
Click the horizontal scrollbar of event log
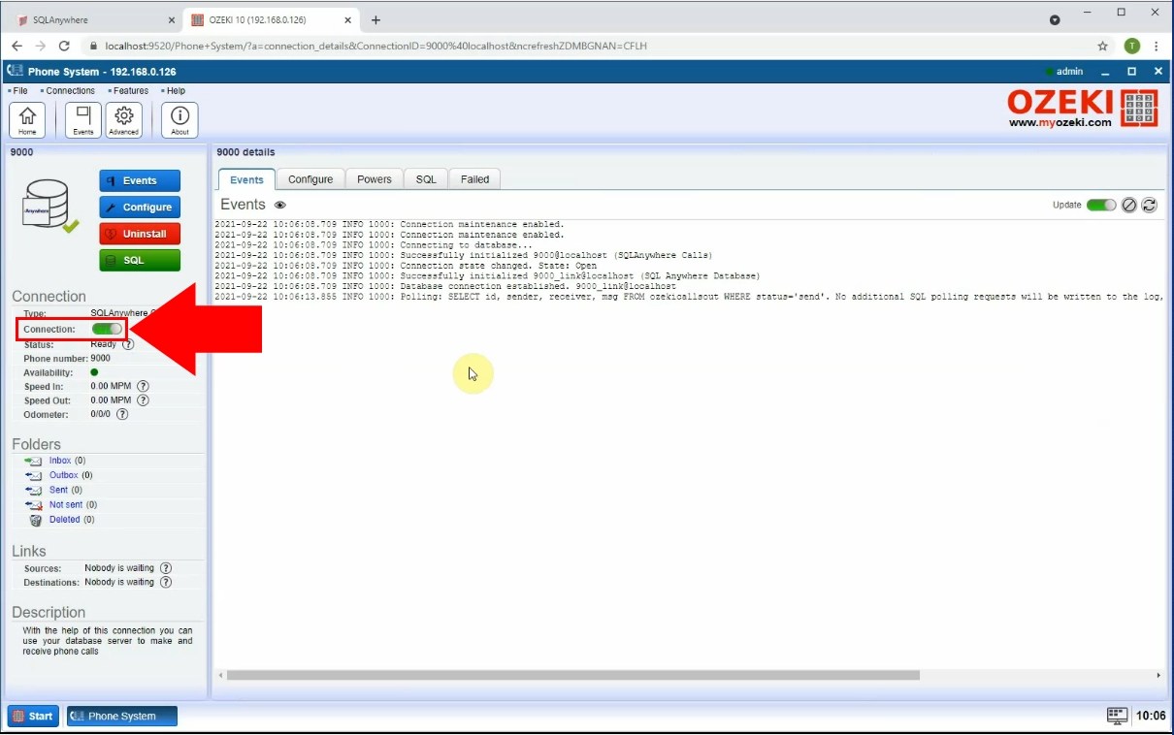[x=572, y=675]
